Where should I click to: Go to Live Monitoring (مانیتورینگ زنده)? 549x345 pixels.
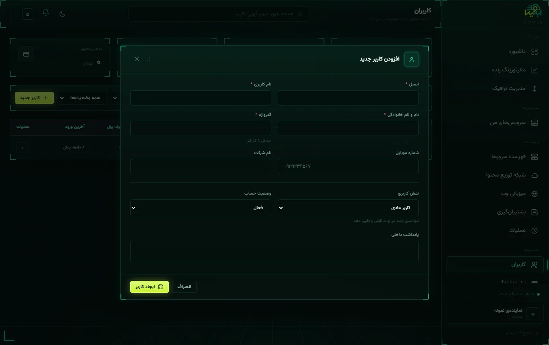(495, 70)
